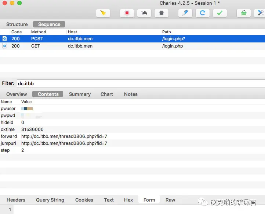The width and height of the screenshot is (265, 214).
Task: Focus the Filter field containing dc.itbb
Action: coord(141,83)
